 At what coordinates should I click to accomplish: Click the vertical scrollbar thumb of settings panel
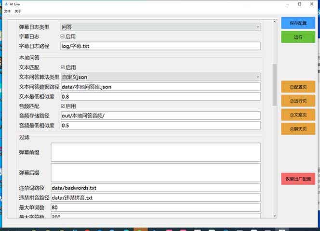274,82
